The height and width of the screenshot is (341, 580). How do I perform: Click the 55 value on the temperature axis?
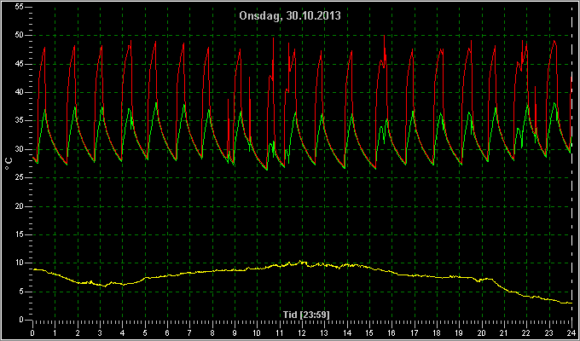tap(20, 7)
